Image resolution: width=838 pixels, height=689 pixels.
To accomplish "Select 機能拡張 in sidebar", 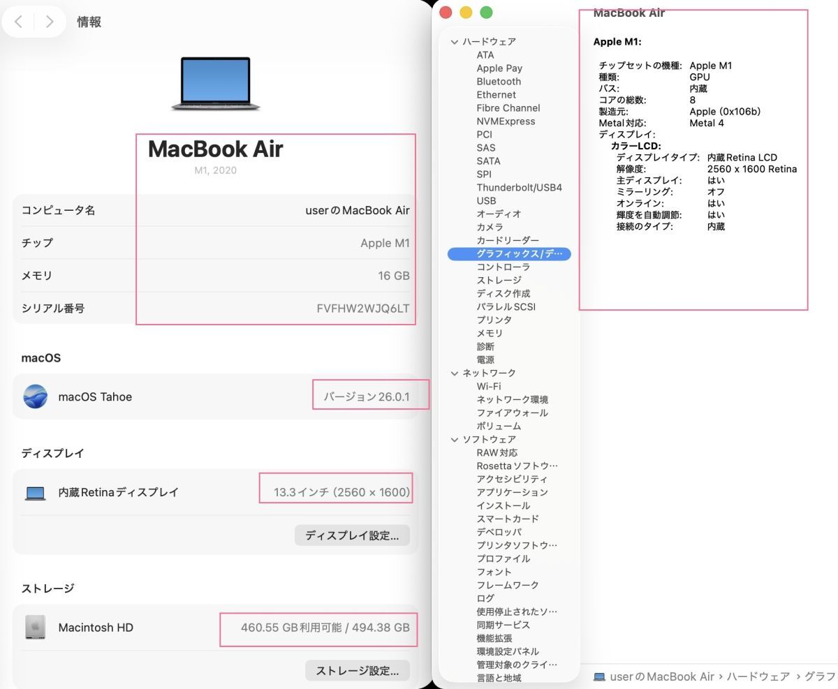I will 494,639.
